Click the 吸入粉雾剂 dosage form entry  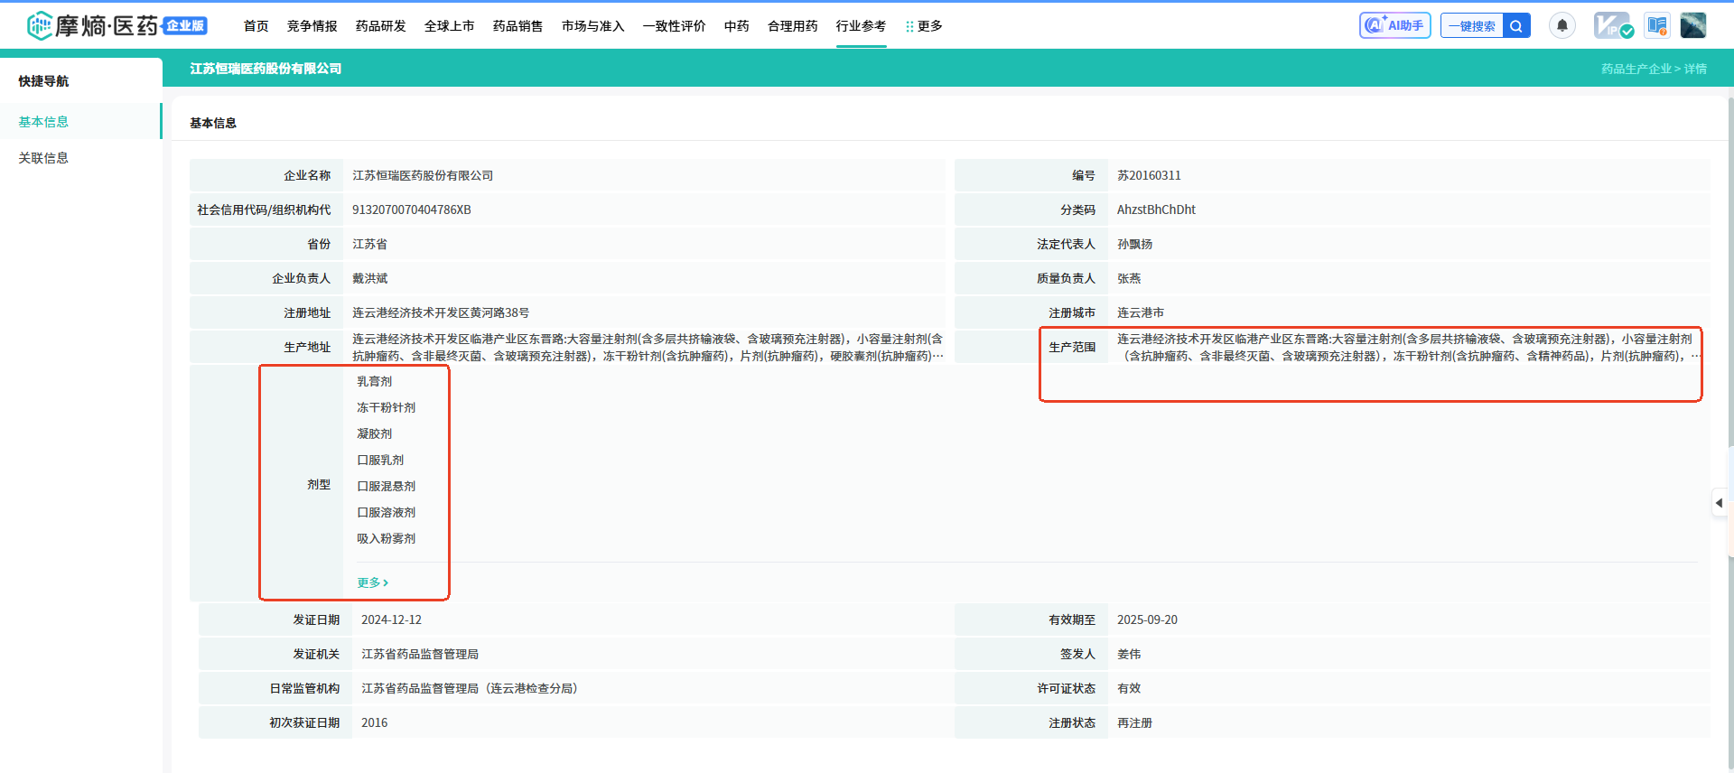tap(387, 538)
